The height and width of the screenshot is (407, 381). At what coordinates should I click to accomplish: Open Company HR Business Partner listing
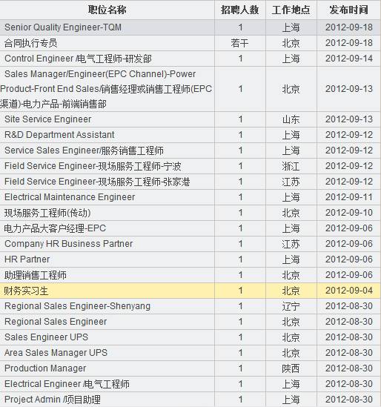tap(69, 244)
